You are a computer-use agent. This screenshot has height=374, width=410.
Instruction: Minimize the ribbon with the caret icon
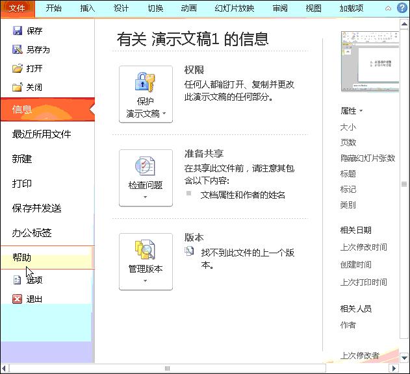pyautogui.click(x=389, y=8)
